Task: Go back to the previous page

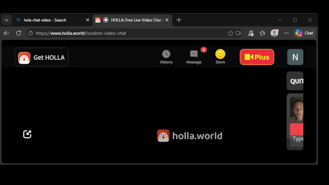Action: tap(6, 33)
